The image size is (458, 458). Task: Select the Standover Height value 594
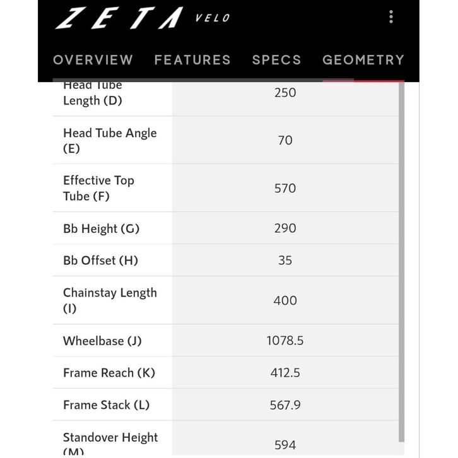point(285,445)
